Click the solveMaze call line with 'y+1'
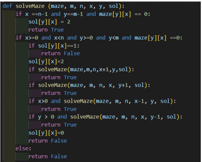Viewport: 202px width, 162px height. click(90, 85)
